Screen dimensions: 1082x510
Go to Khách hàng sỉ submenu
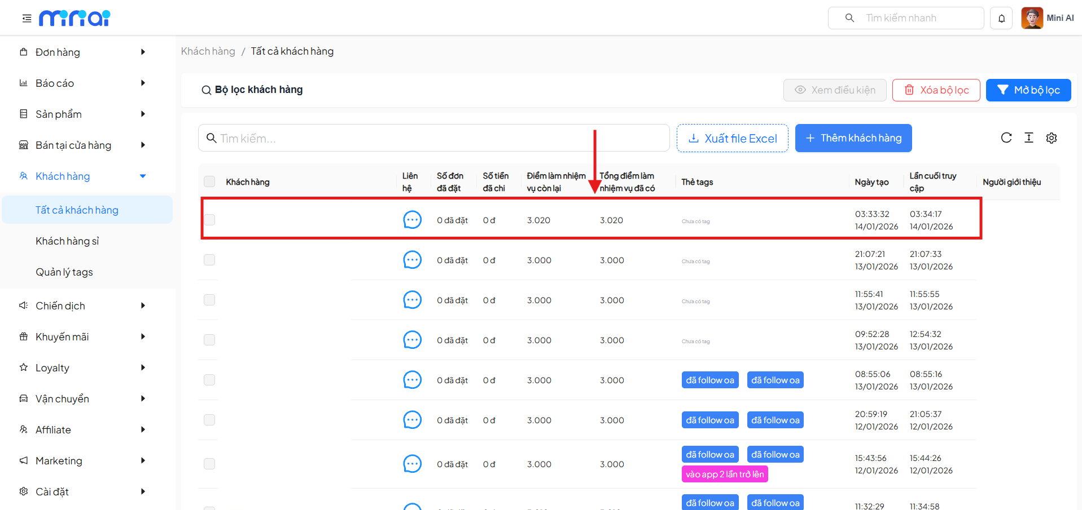click(x=67, y=241)
